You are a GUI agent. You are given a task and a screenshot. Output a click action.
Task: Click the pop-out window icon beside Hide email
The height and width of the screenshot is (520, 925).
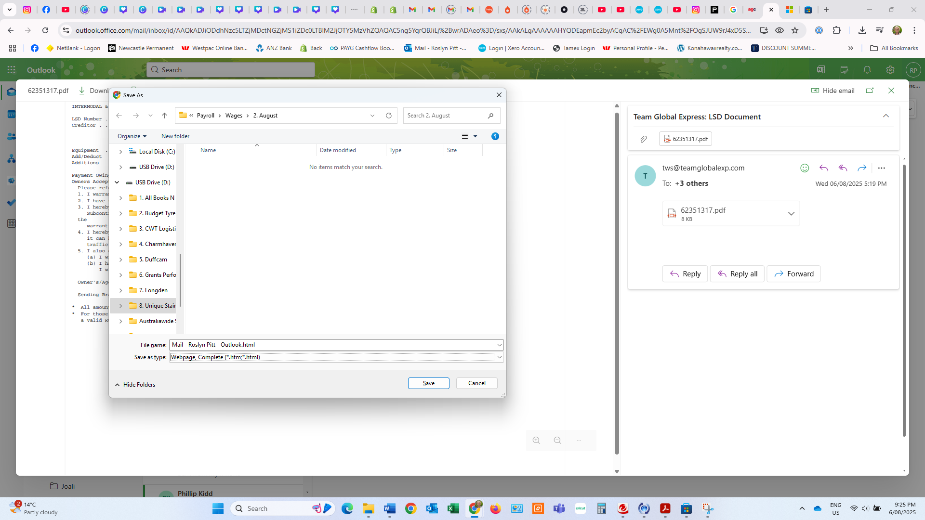point(870,91)
